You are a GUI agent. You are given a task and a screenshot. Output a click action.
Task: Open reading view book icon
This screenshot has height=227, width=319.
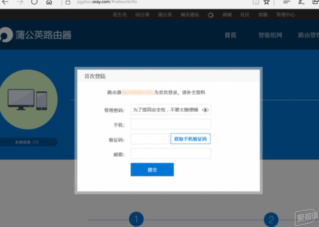(256, 2)
